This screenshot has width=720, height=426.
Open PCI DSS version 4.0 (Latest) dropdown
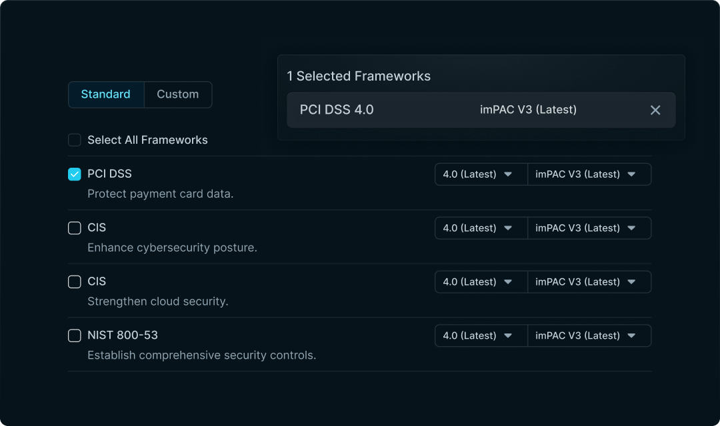(x=481, y=174)
